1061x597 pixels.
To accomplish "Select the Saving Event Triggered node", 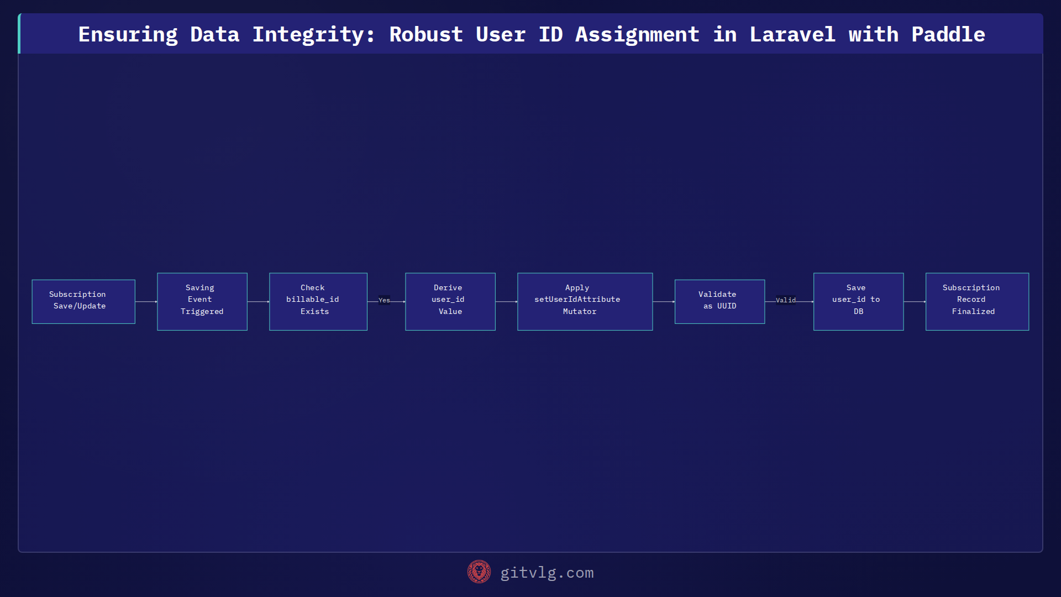I will [202, 301].
